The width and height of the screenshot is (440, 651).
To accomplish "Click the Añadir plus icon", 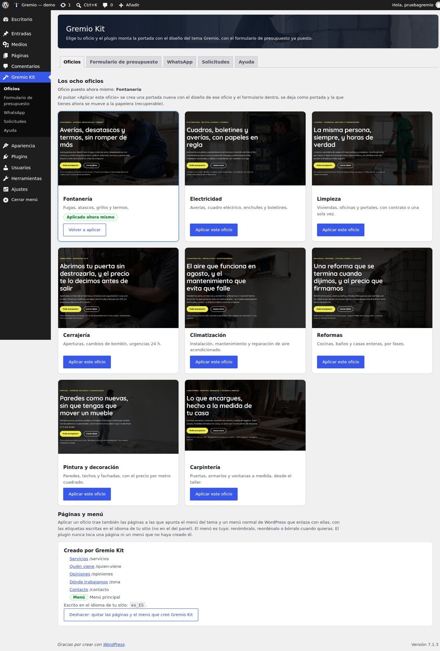I will pos(121,5).
